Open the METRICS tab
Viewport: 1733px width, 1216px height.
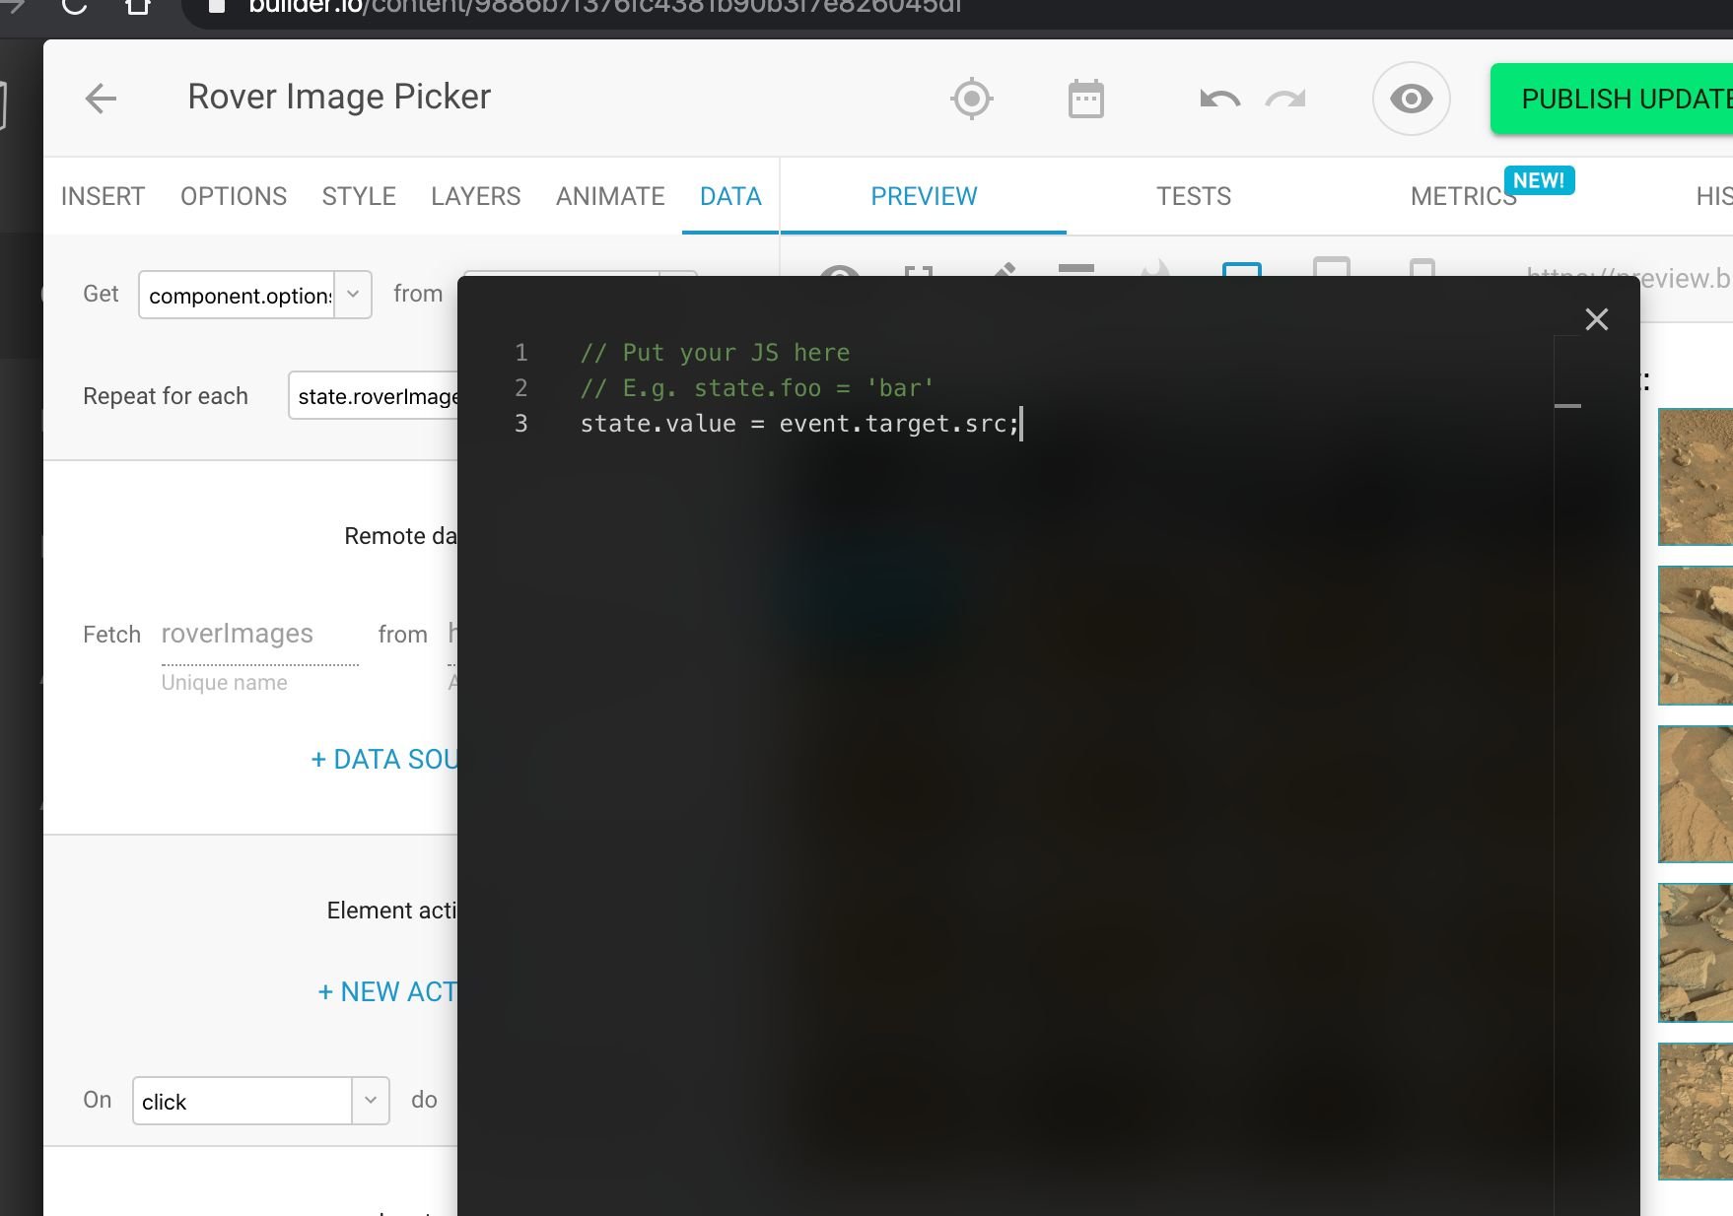[1463, 196]
